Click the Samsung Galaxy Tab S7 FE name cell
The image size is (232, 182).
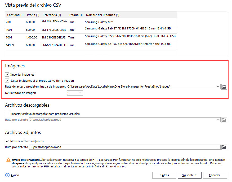coord(128,28)
